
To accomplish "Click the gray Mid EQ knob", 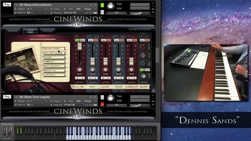I will pos(143,55).
